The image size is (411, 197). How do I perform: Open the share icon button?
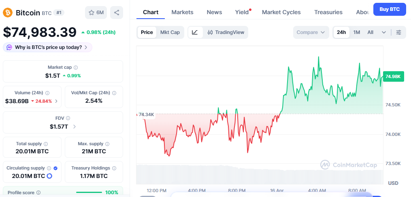coord(117,13)
